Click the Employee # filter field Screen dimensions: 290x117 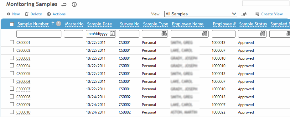[224, 34]
